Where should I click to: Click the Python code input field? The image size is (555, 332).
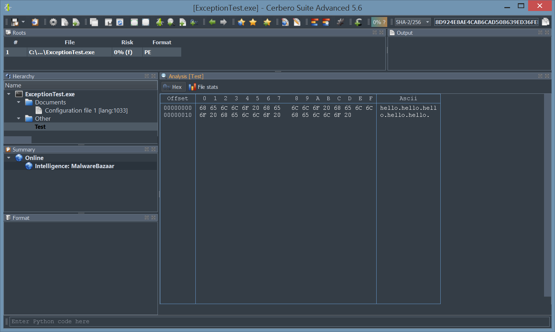(279, 321)
